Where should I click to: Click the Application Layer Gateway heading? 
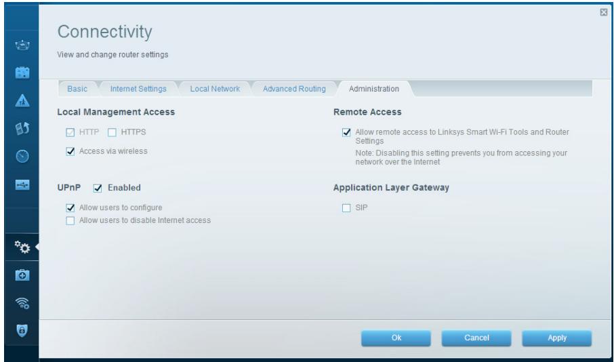391,188
